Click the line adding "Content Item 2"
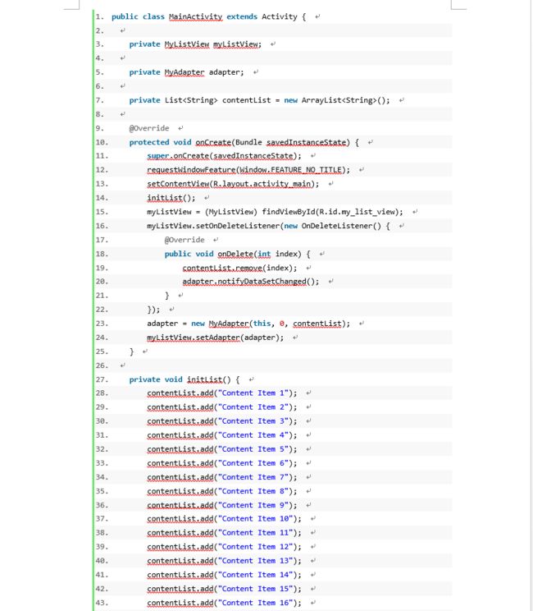Image resolution: width=533 pixels, height=611 pixels. click(x=222, y=407)
